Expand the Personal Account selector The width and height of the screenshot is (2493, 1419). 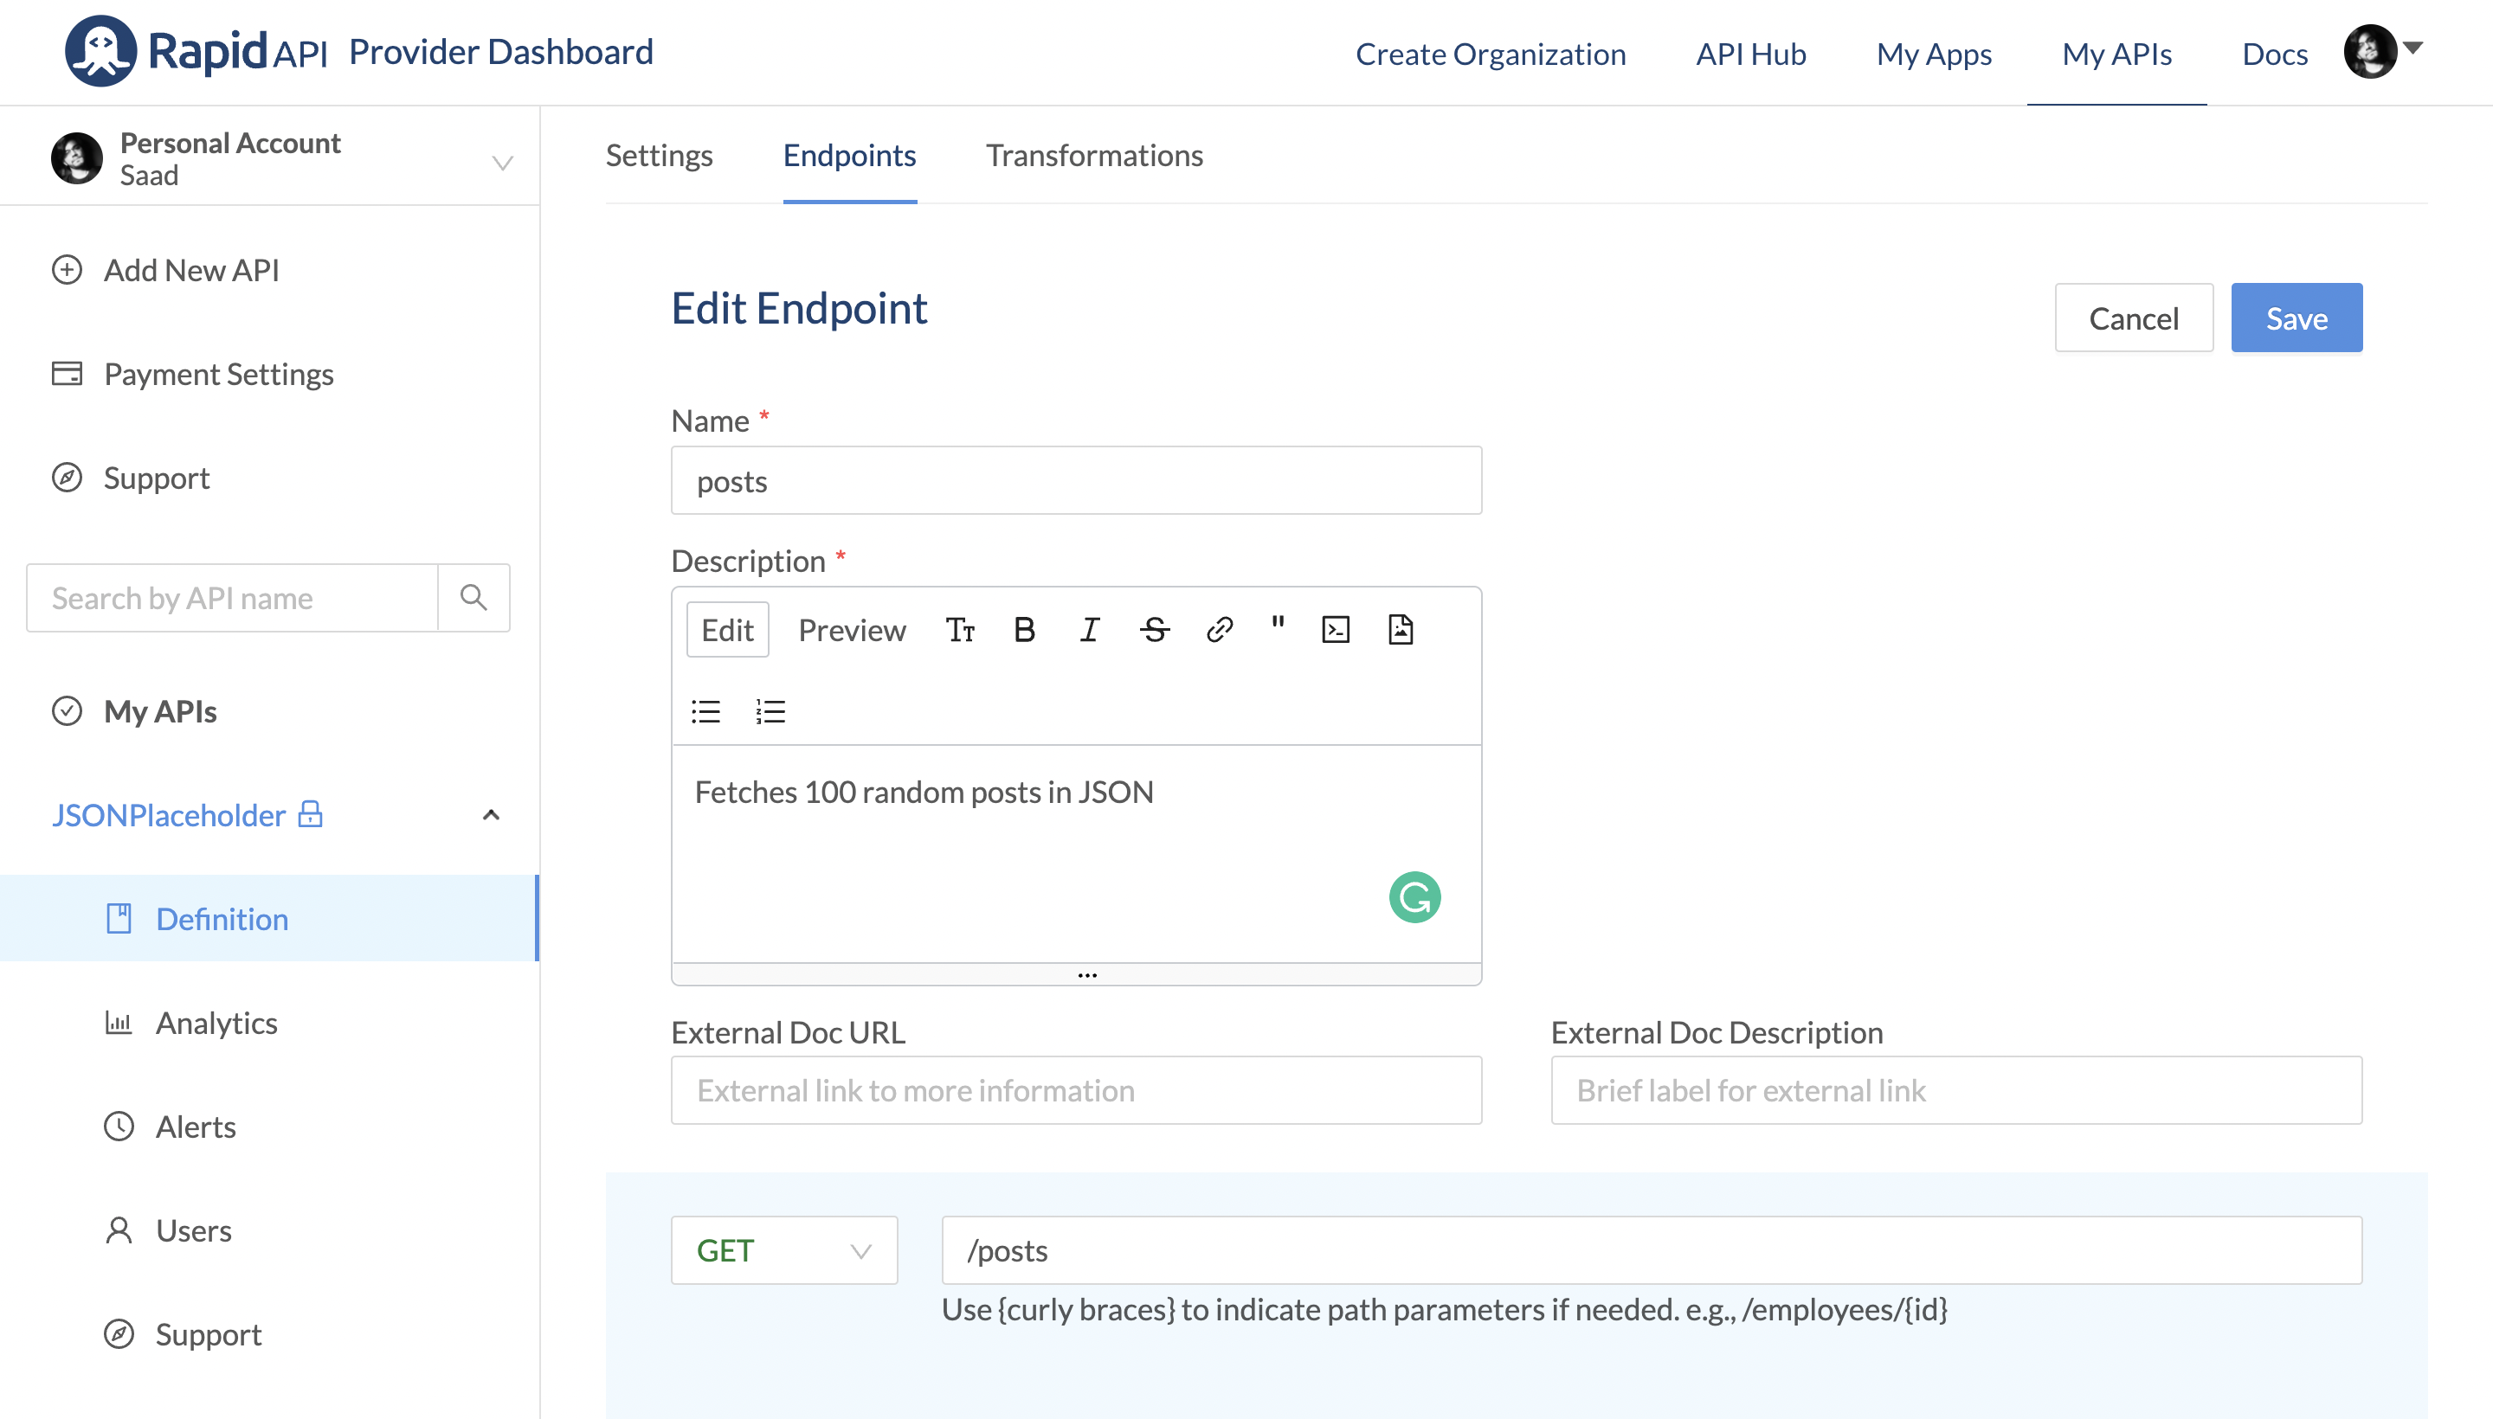click(501, 162)
